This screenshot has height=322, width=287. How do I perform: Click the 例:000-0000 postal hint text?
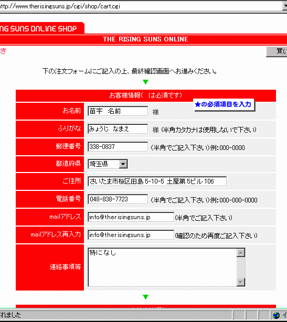coord(227,148)
